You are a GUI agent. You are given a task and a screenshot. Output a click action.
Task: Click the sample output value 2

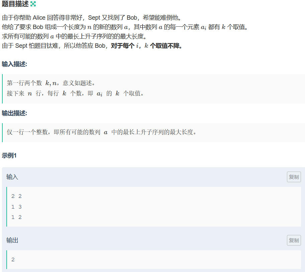point(13,260)
